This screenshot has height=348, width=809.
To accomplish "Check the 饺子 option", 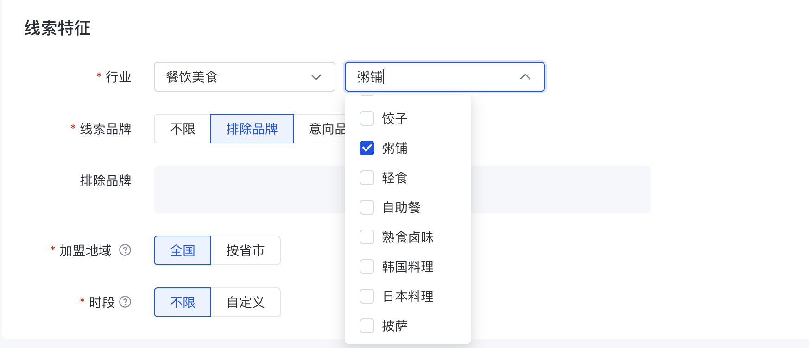I will point(367,118).
